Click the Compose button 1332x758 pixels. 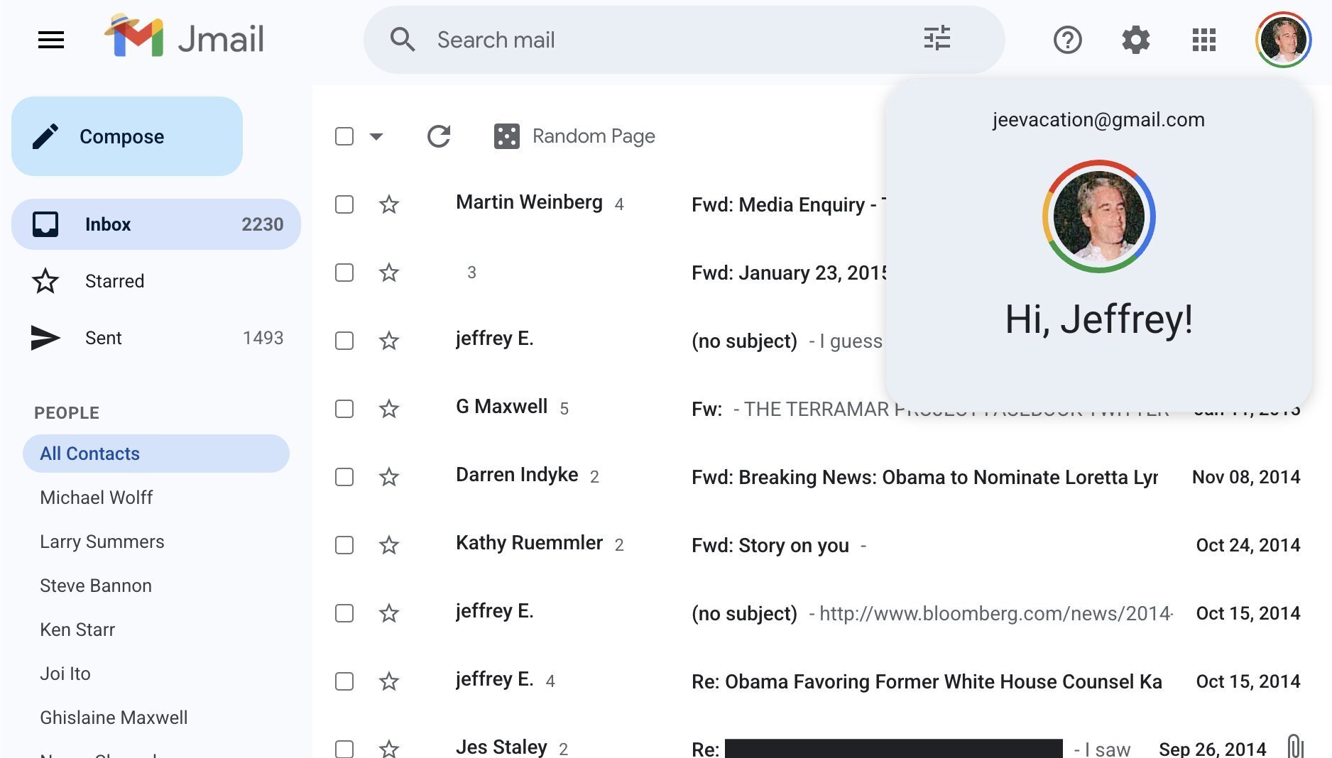[x=126, y=136]
